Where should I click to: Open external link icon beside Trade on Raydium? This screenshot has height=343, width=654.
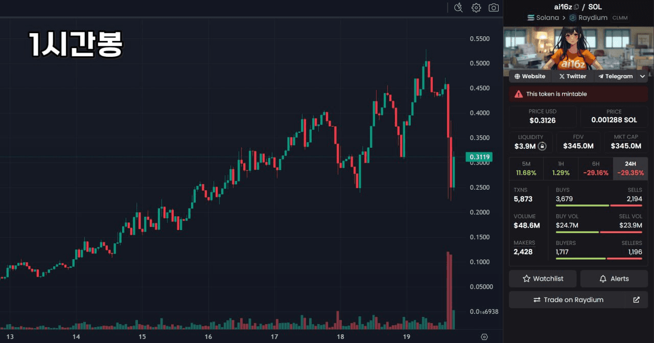point(636,300)
